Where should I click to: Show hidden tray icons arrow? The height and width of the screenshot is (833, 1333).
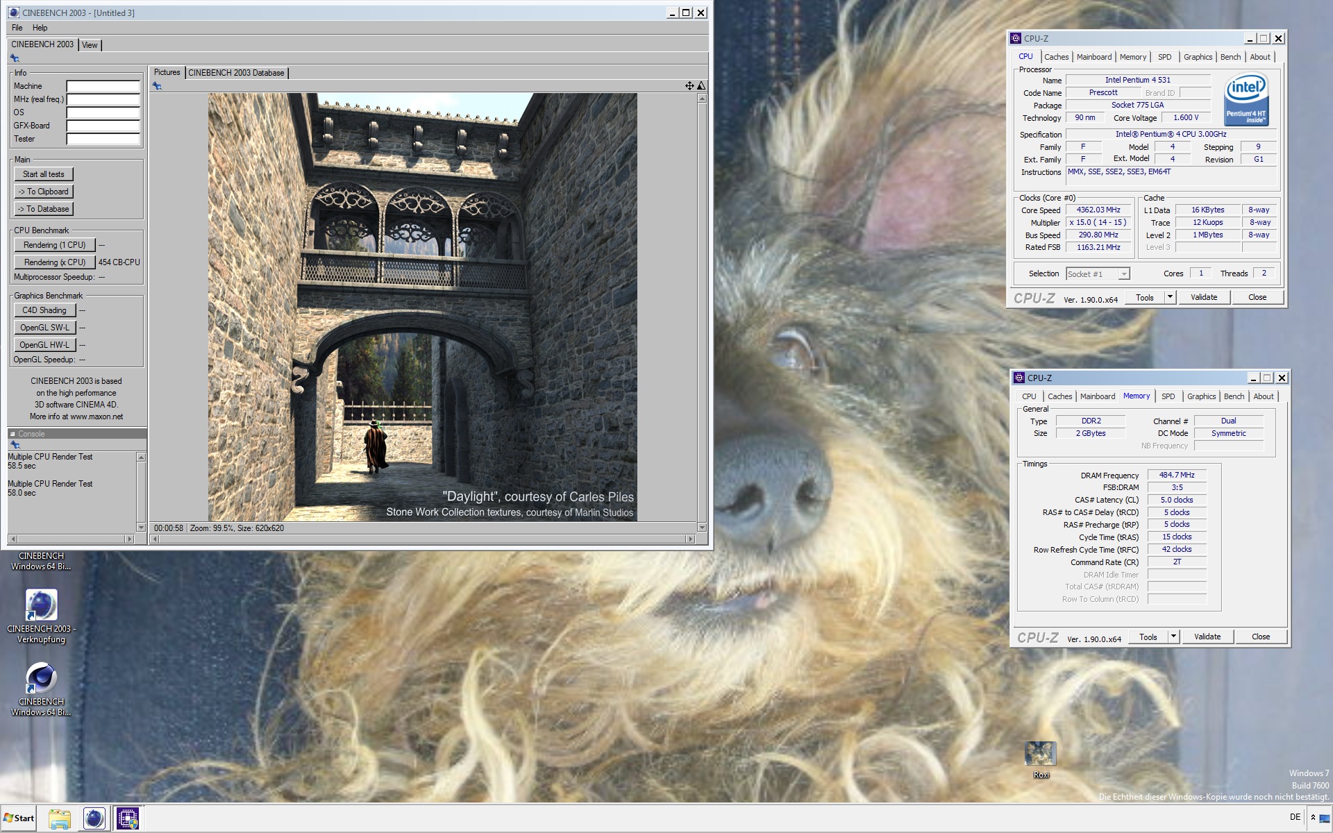pyautogui.click(x=1313, y=818)
